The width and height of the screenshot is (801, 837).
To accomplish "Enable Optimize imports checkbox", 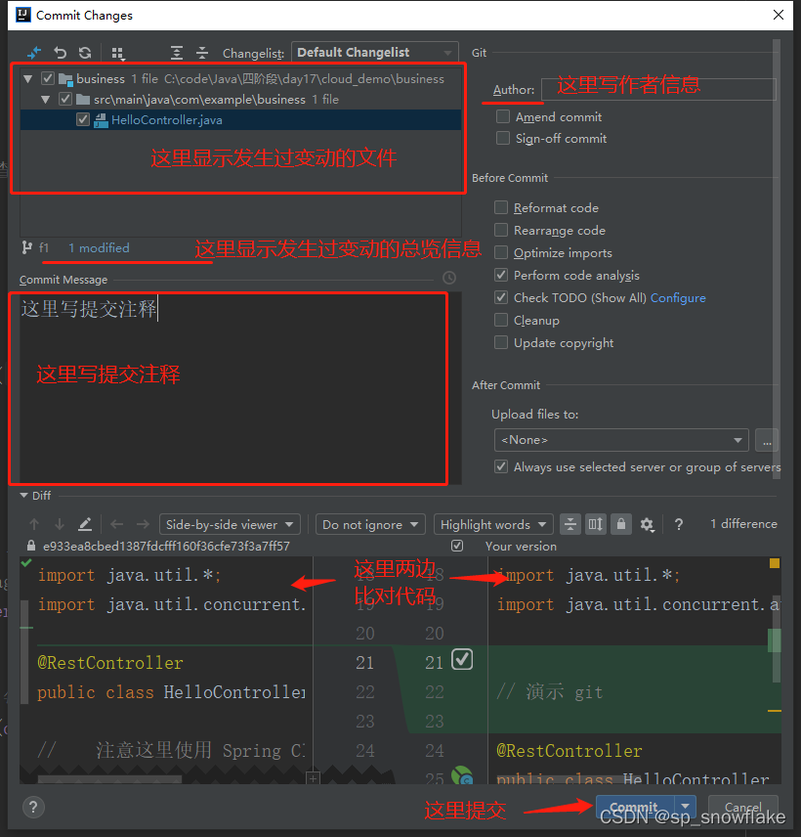I will pyautogui.click(x=501, y=252).
